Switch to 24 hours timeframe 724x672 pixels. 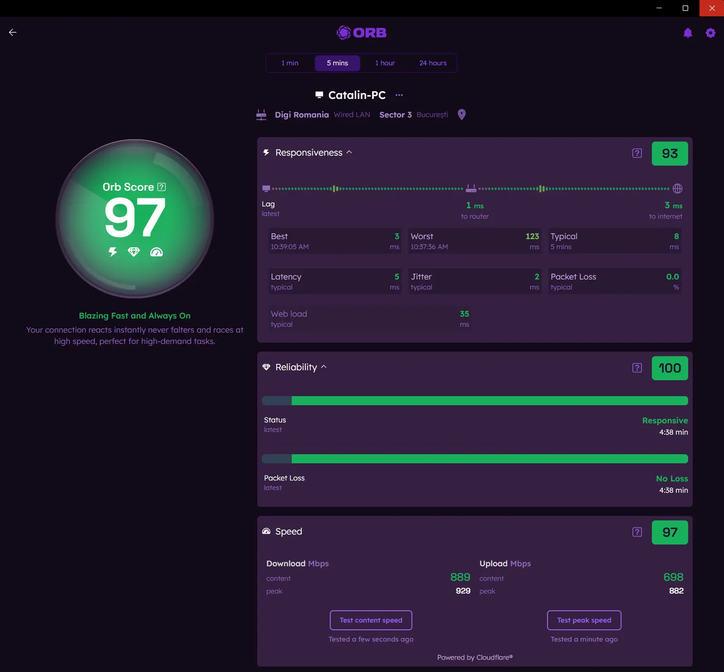433,63
